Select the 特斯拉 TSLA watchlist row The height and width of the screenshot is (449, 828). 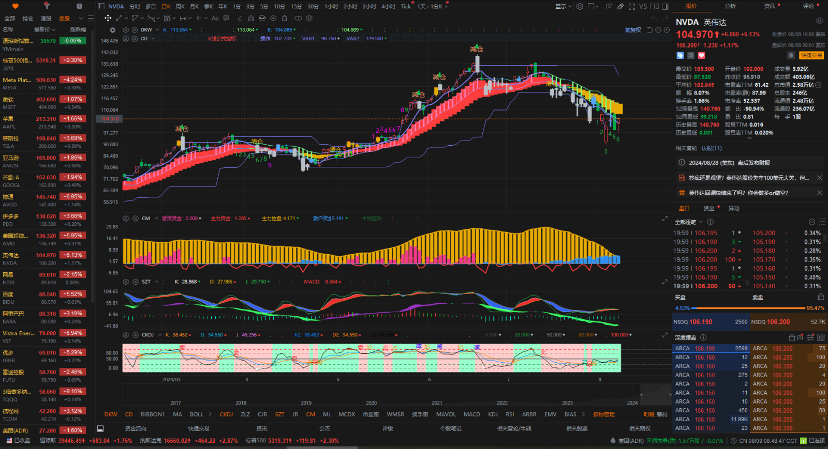point(47,142)
